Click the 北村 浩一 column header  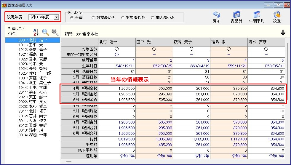click(117, 42)
